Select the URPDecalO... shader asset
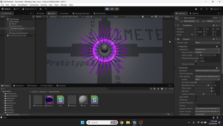Viewport: 223px width, 126px height. click(94, 100)
